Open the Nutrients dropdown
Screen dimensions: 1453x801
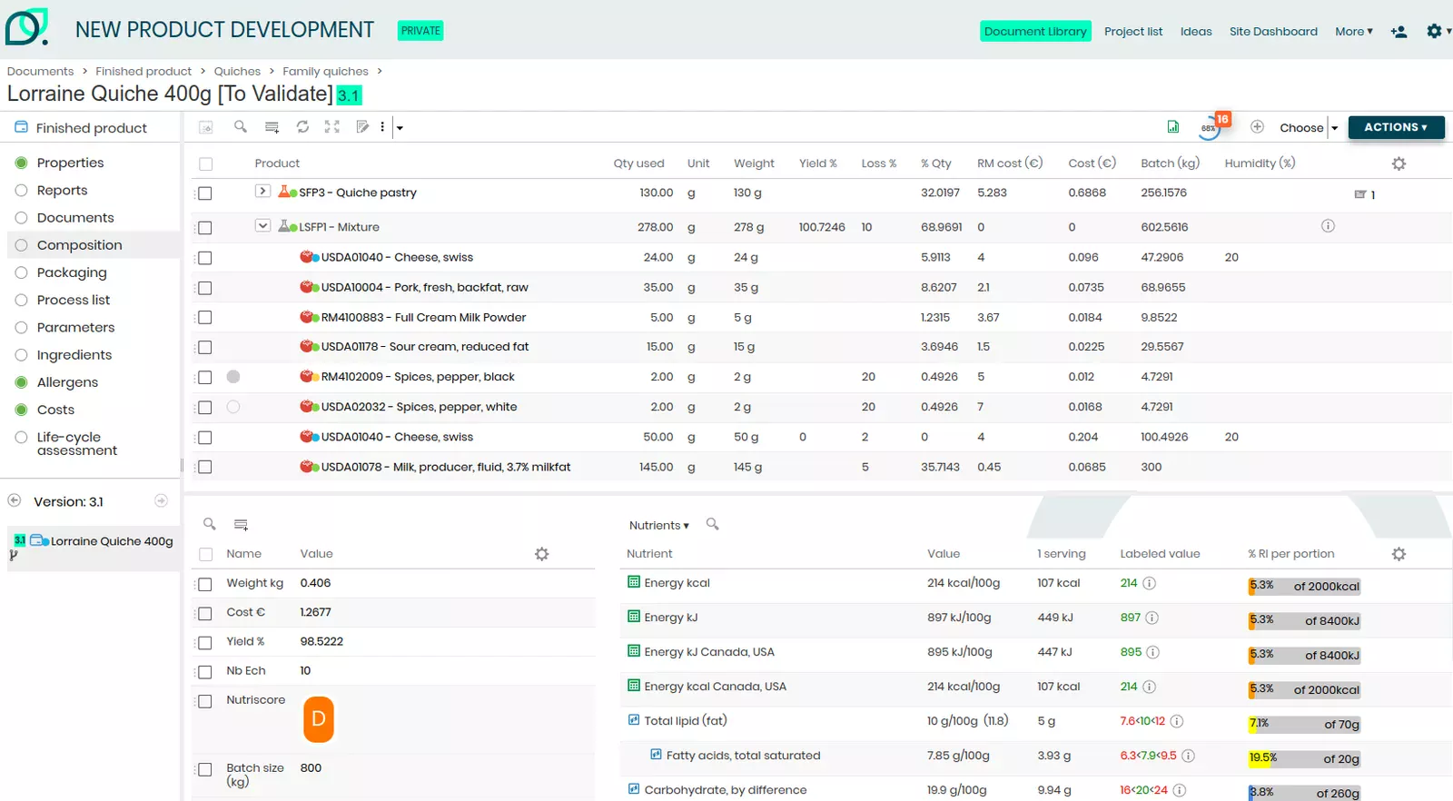[x=659, y=526]
